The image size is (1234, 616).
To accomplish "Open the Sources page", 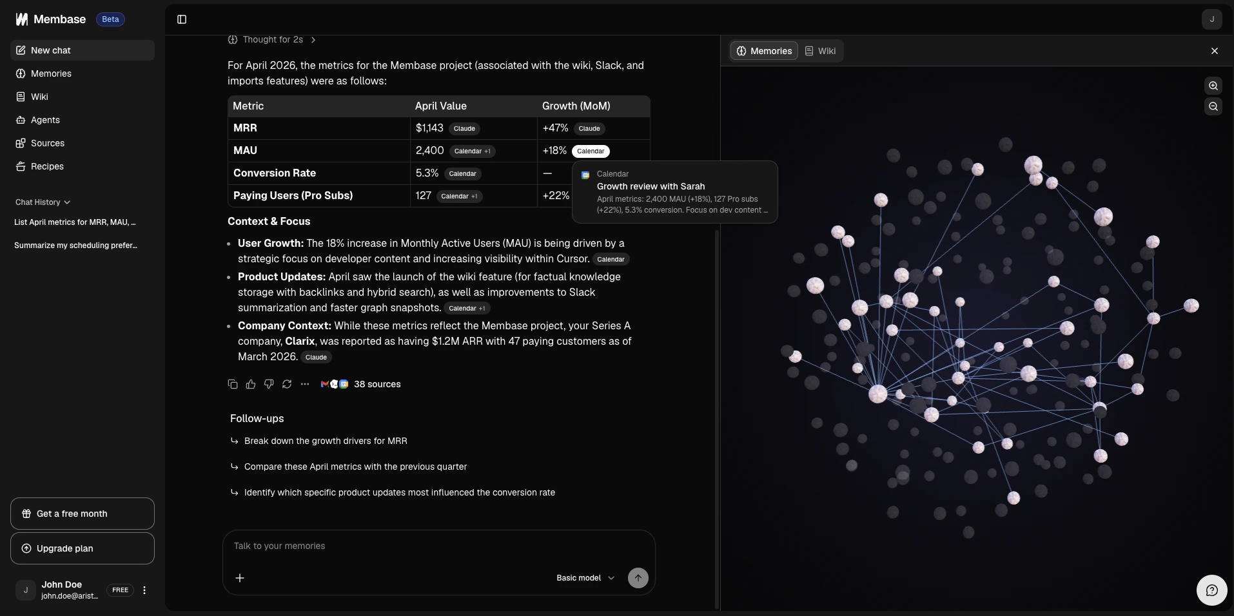I will [83, 143].
